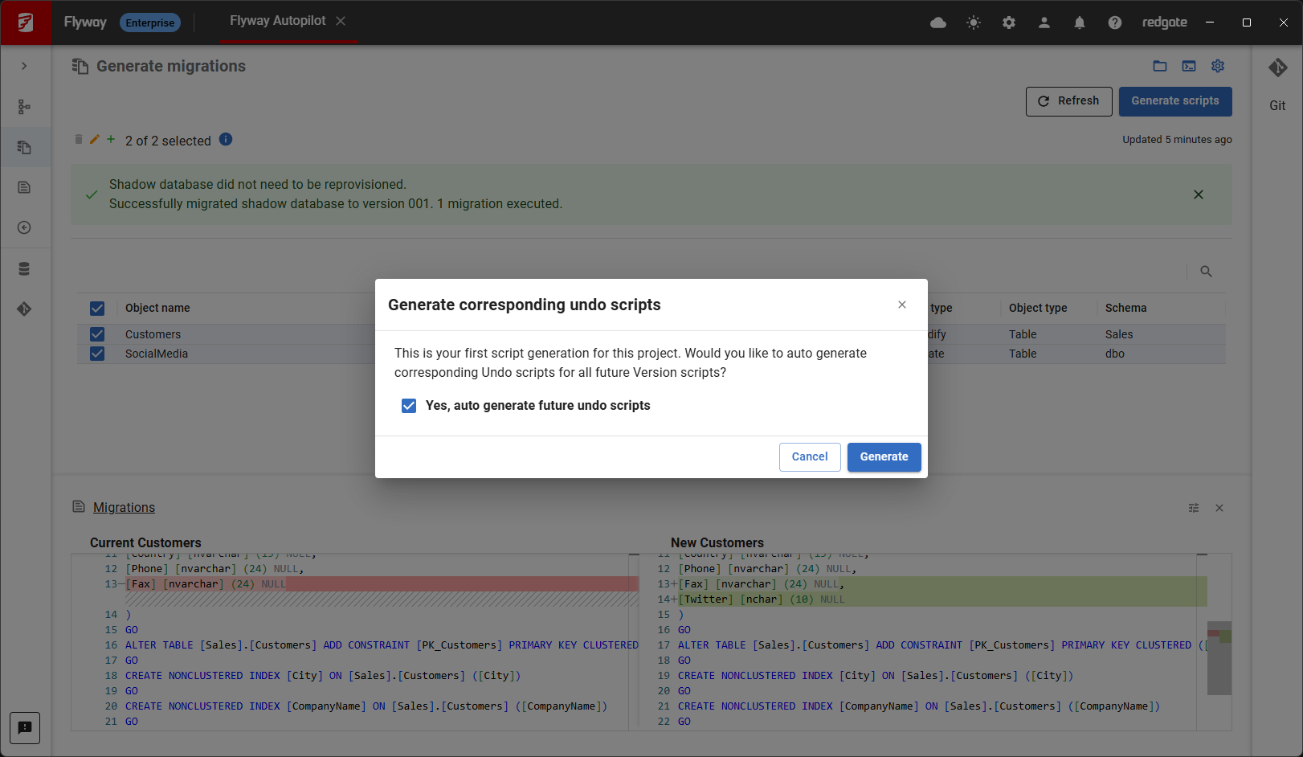Image resolution: width=1303 pixels, height=757 pixels.
Task: Select the Customers object row name
Action: click(153, 334)
